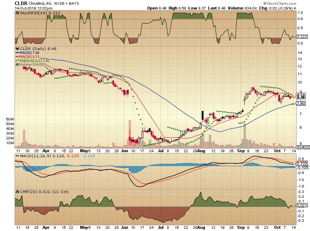This screenshot has width=310, height=231.
Task: Toggle the MA(50) moving average display
Action: coord(29,52)
